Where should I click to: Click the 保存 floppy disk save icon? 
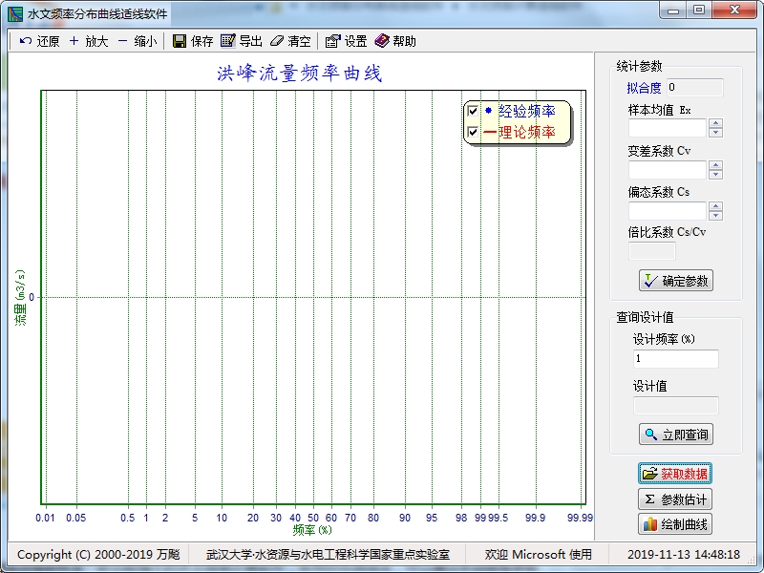point(179,41)
